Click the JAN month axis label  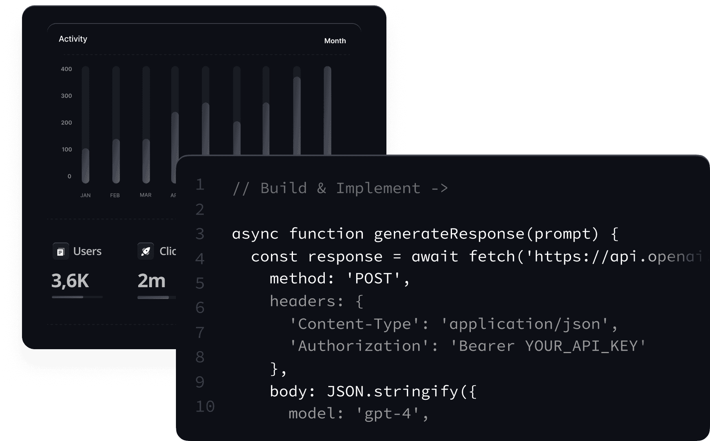coord(86,195)
